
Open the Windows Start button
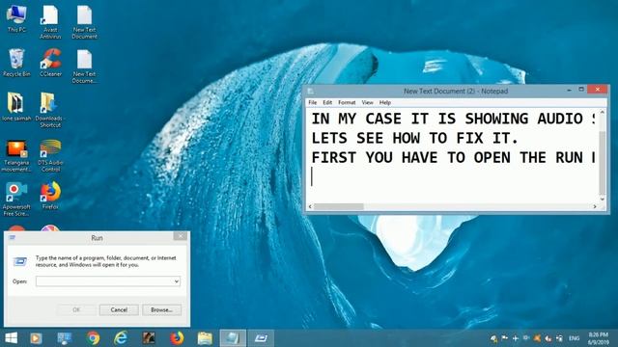tap(12, 338)
